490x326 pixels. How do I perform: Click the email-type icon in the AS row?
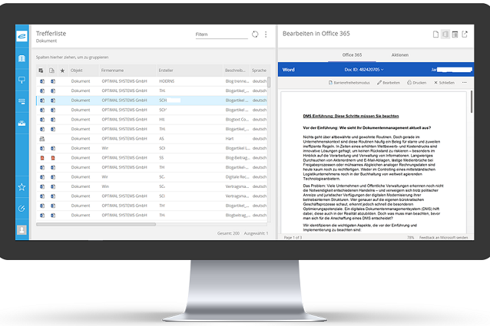(x=42, y=139)
